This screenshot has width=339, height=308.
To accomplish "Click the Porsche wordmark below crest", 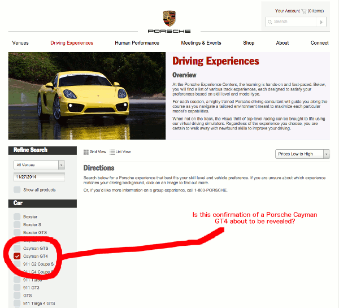I will [169, 31].
